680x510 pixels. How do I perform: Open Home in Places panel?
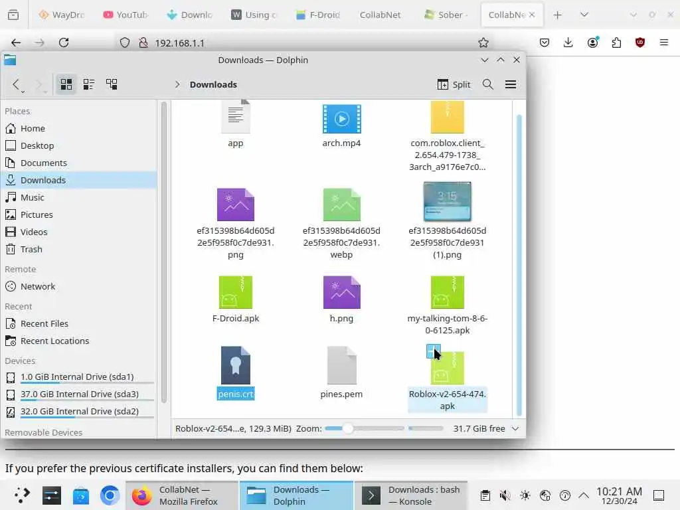[x=78, y=128]
